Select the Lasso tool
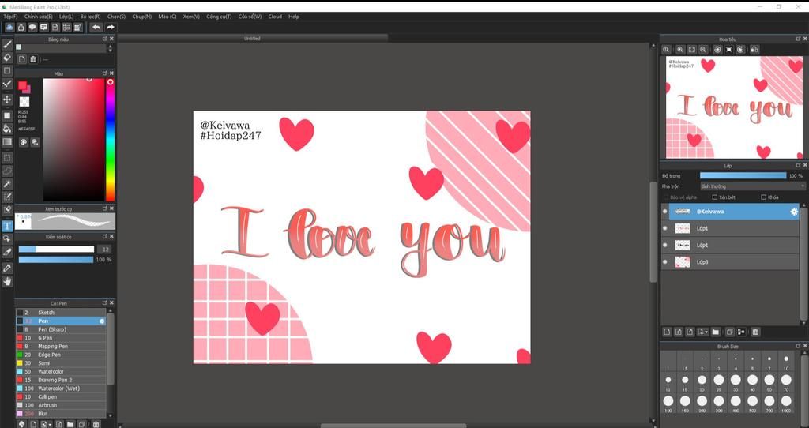This screenshot has height=428, width=809. coord(7,171)
